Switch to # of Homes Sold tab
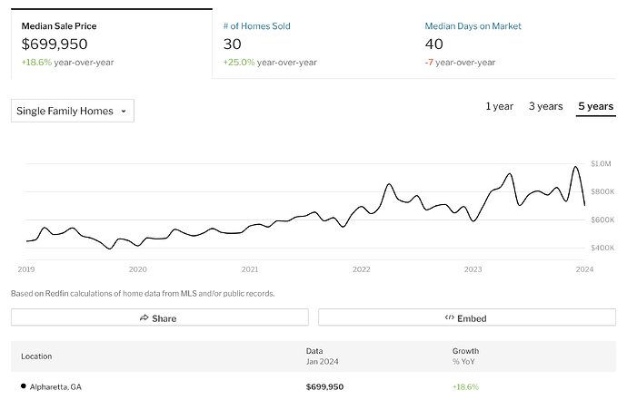The height and width of the screenshot is (400, 627). click(x=313, y=44)
